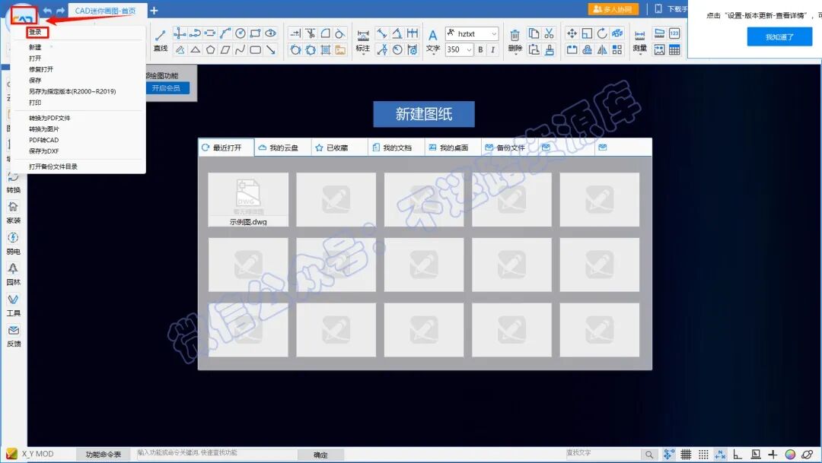Viewport: 822px width, 463px height.
Task: Click the 多人协同 button
Action: click(613, 9)
